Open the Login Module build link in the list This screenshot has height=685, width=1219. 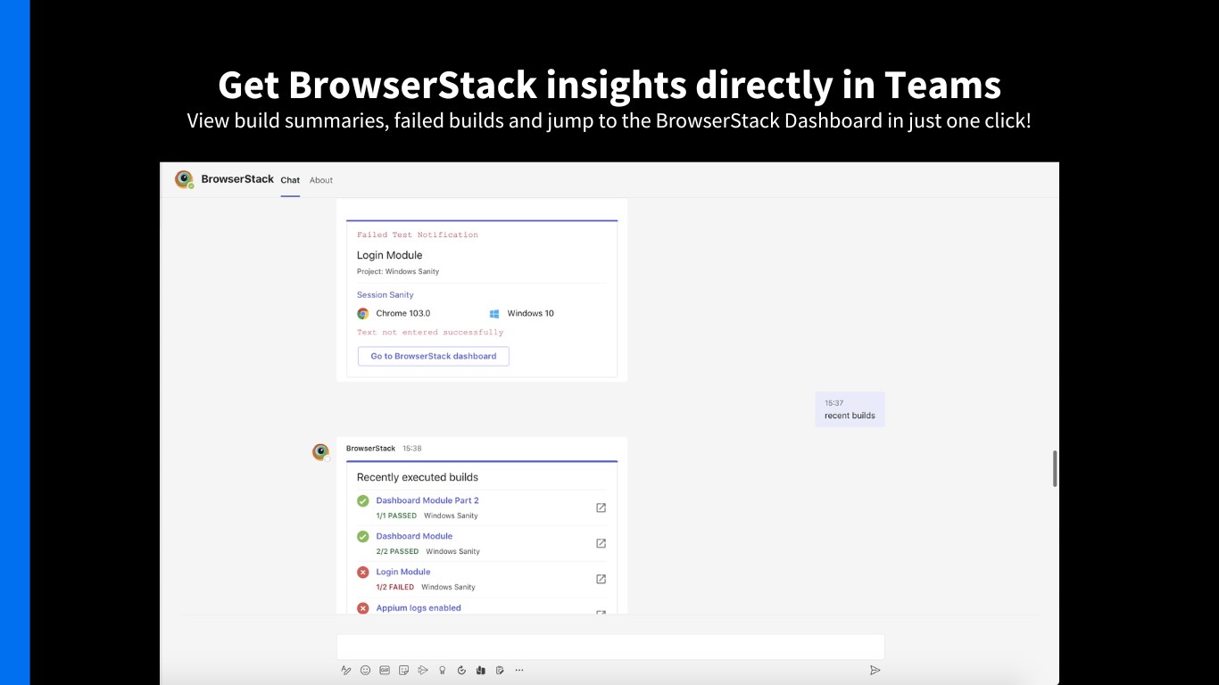tap(403, 572)
